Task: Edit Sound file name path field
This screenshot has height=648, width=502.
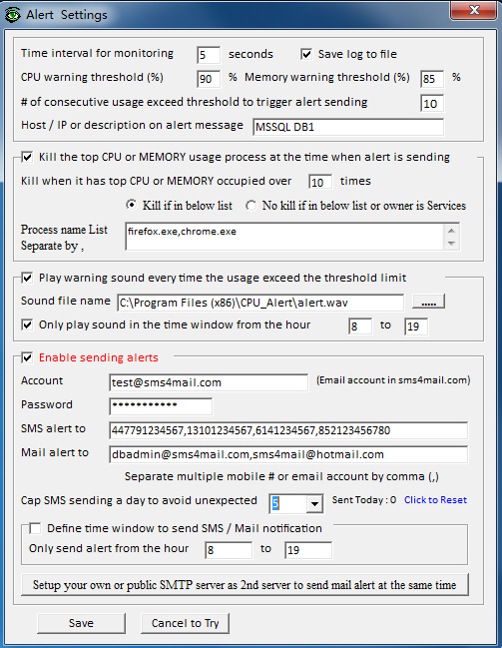Action: click(260, 303)
